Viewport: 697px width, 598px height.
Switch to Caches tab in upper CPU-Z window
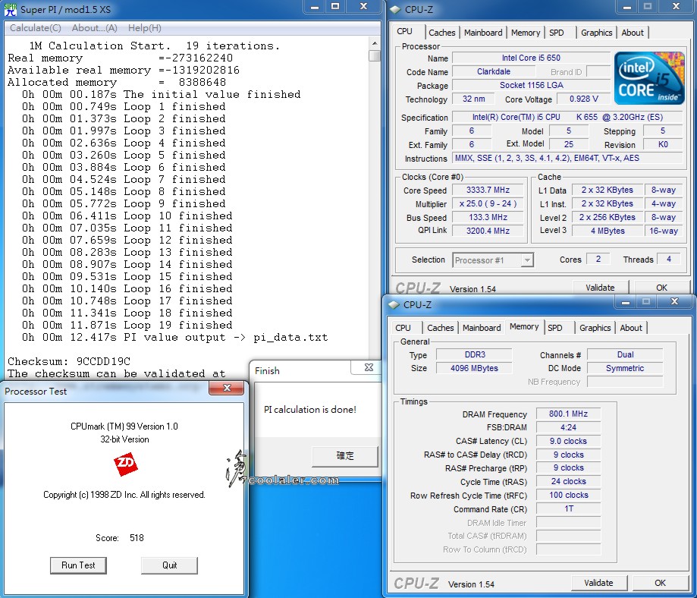(x=442, y=33)
